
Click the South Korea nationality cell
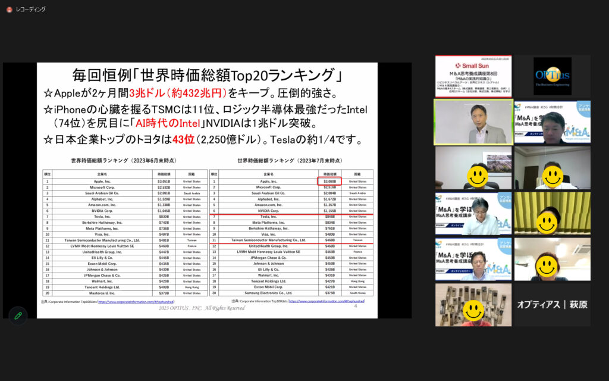(x=357, y=293)
